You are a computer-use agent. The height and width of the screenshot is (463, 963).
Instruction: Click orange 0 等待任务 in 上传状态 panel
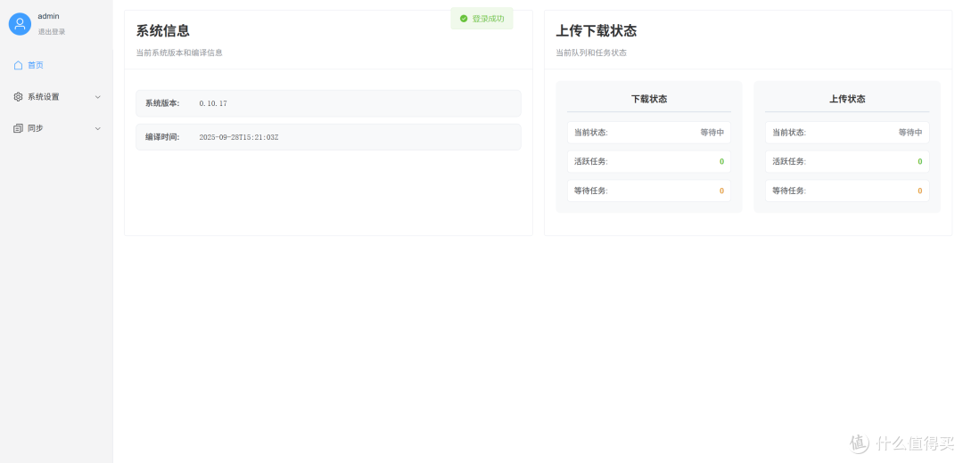point(920,191)
